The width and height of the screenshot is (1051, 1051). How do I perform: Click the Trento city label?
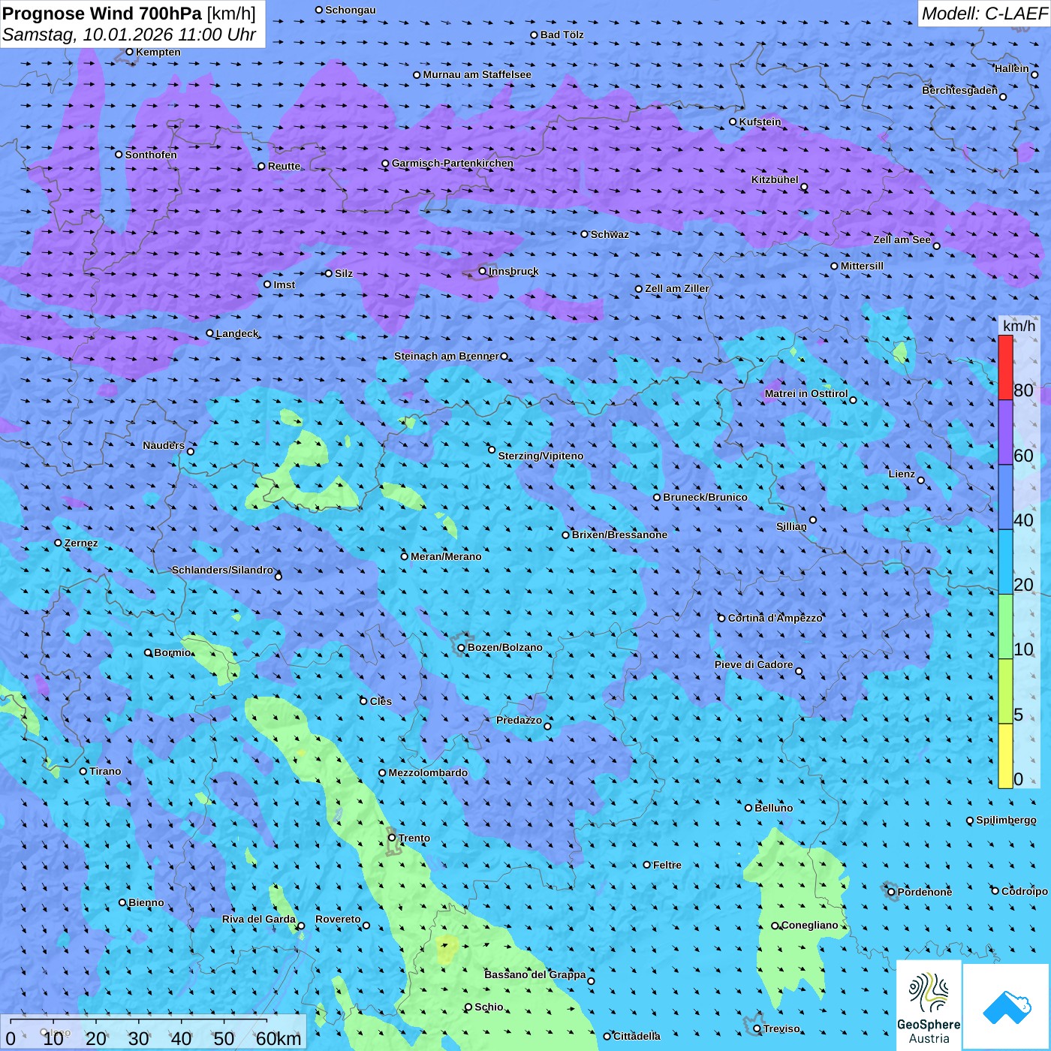pyautogui.click(x=414, y=838)
